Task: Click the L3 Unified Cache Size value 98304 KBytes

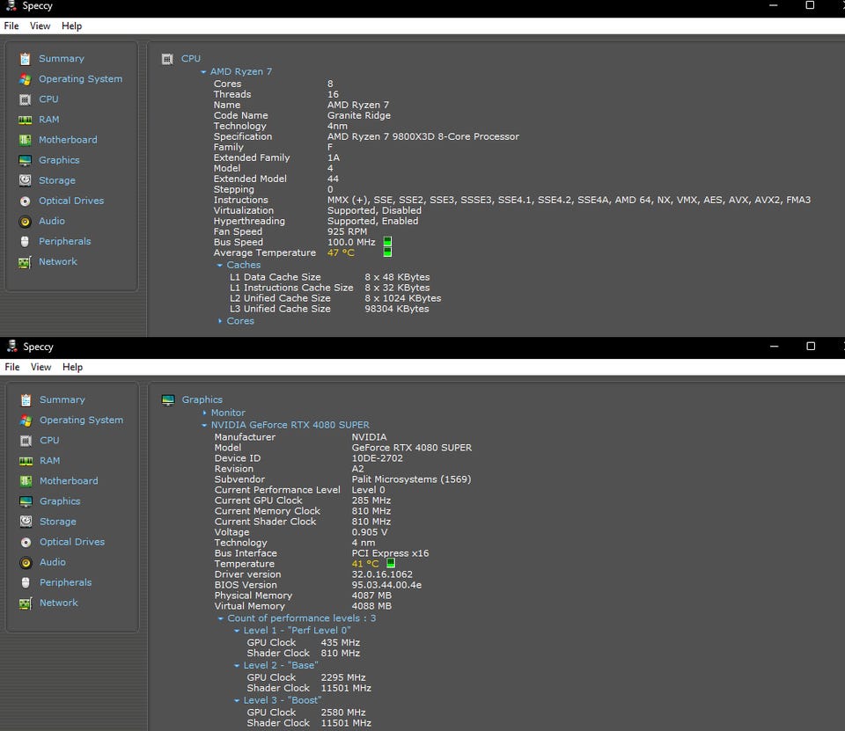Action: pos(397,310)
